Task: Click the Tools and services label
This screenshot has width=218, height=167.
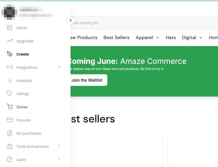Action: 32,146
